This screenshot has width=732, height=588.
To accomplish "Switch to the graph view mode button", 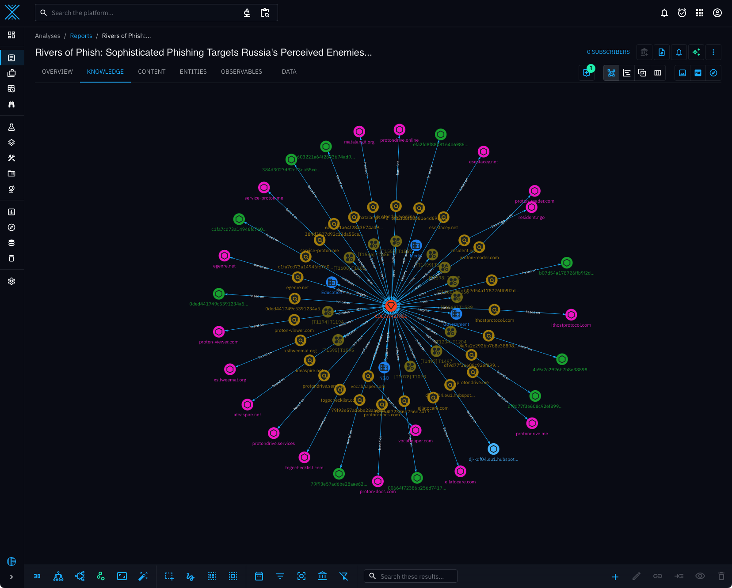I will coord(611,73).
